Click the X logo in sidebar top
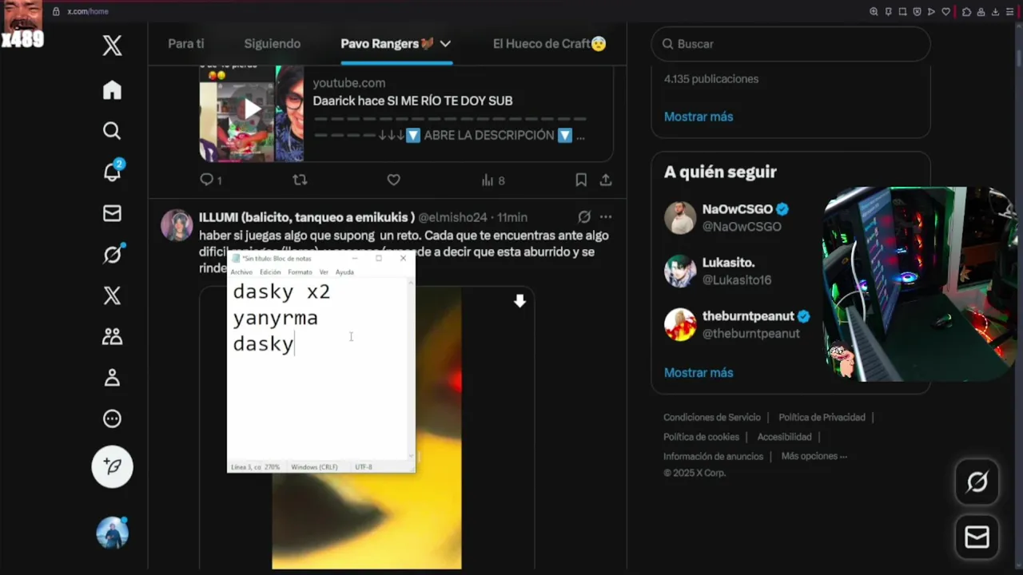Screen dimensions: 1023x575 [112, 45]
